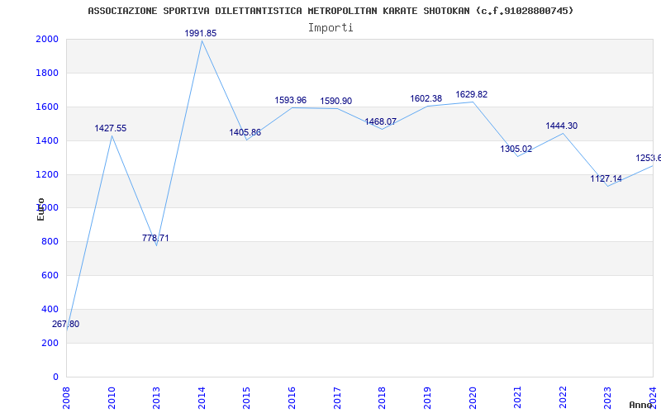
Task: Select the 2008 year axis label
Action: (x=66, y=397)
